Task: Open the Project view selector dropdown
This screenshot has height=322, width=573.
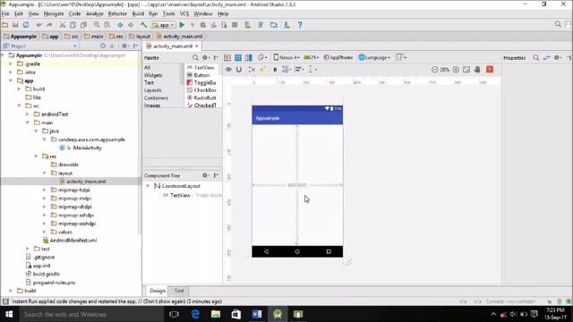Action: pyautogui.click(x=39, y=46)
